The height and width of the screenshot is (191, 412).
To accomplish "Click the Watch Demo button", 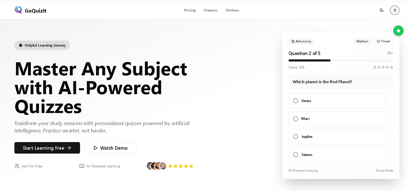I will coord(110,148).
